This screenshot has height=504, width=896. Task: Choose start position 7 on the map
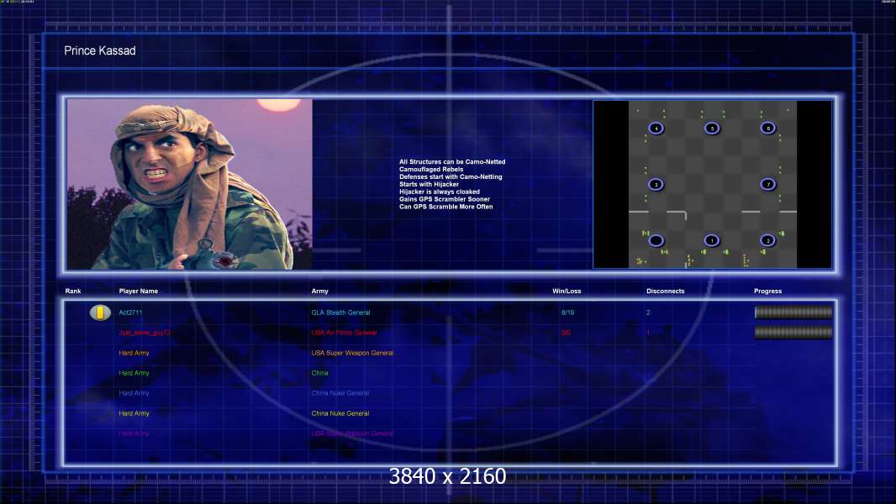768,184
